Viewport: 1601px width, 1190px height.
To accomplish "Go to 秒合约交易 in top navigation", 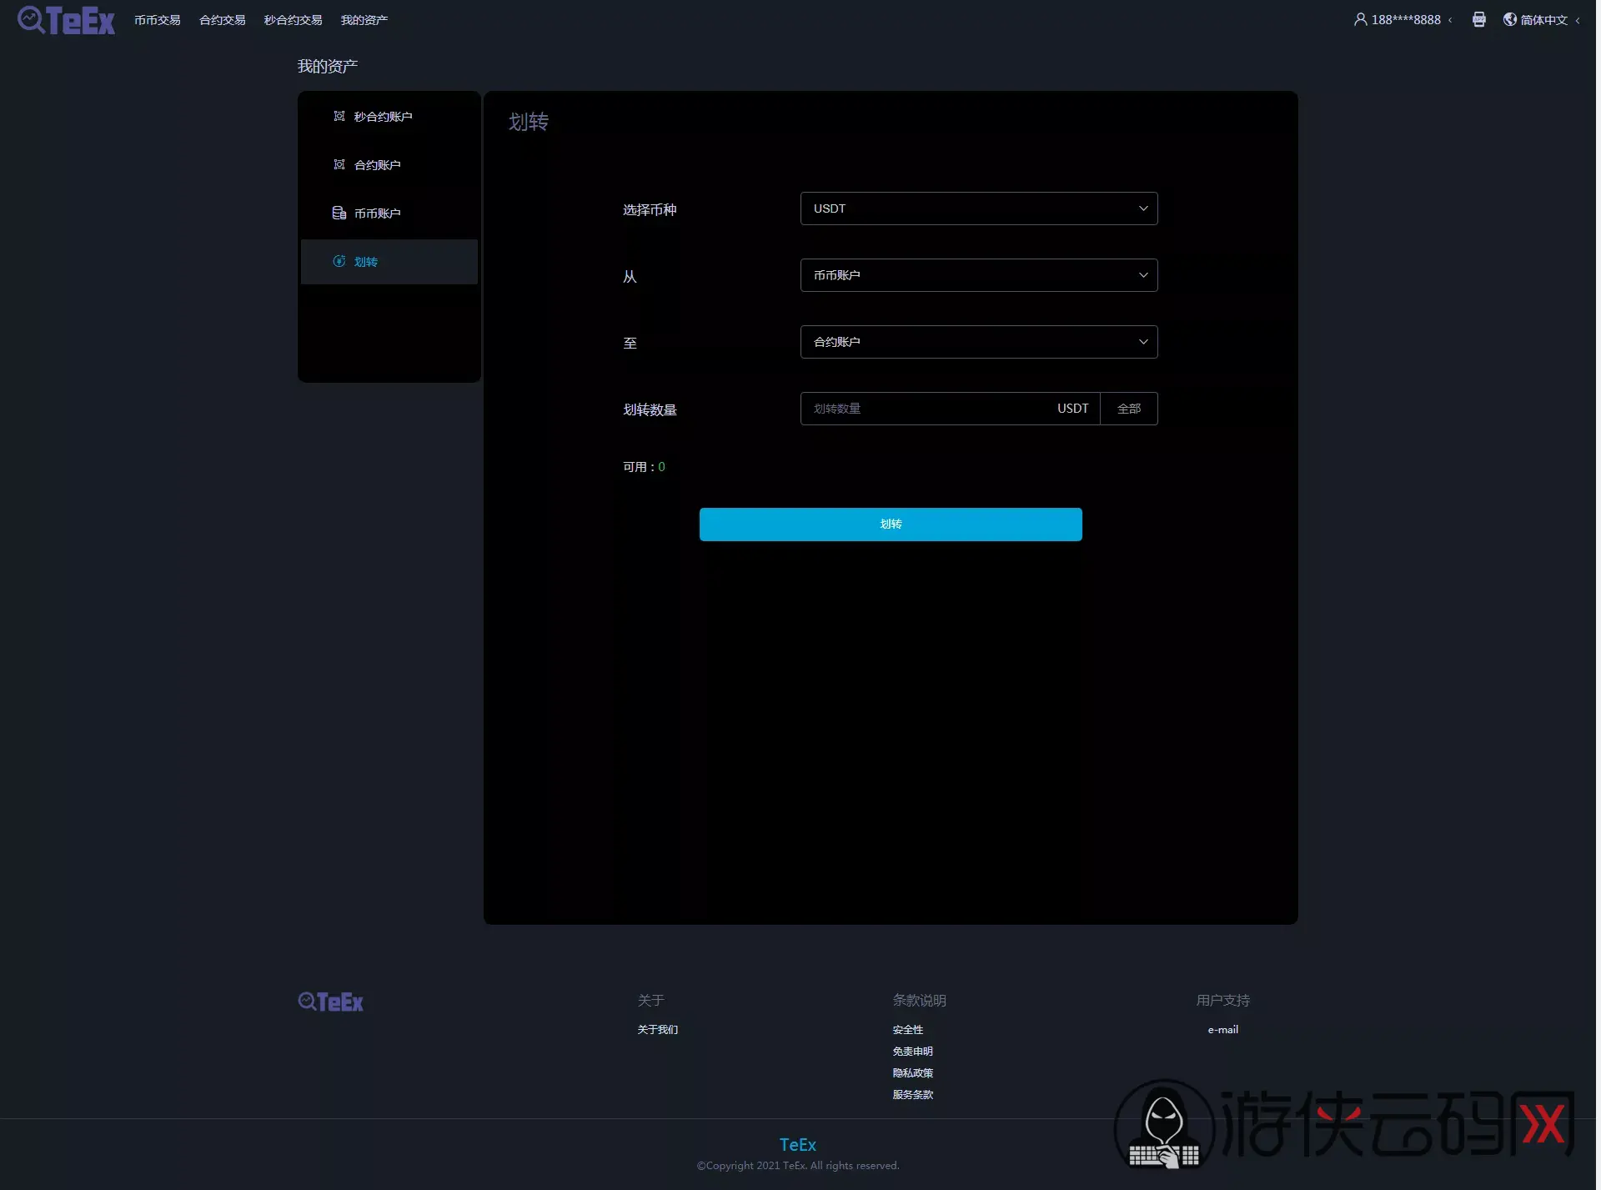I will pyautogui.click(x=294, y=20).
